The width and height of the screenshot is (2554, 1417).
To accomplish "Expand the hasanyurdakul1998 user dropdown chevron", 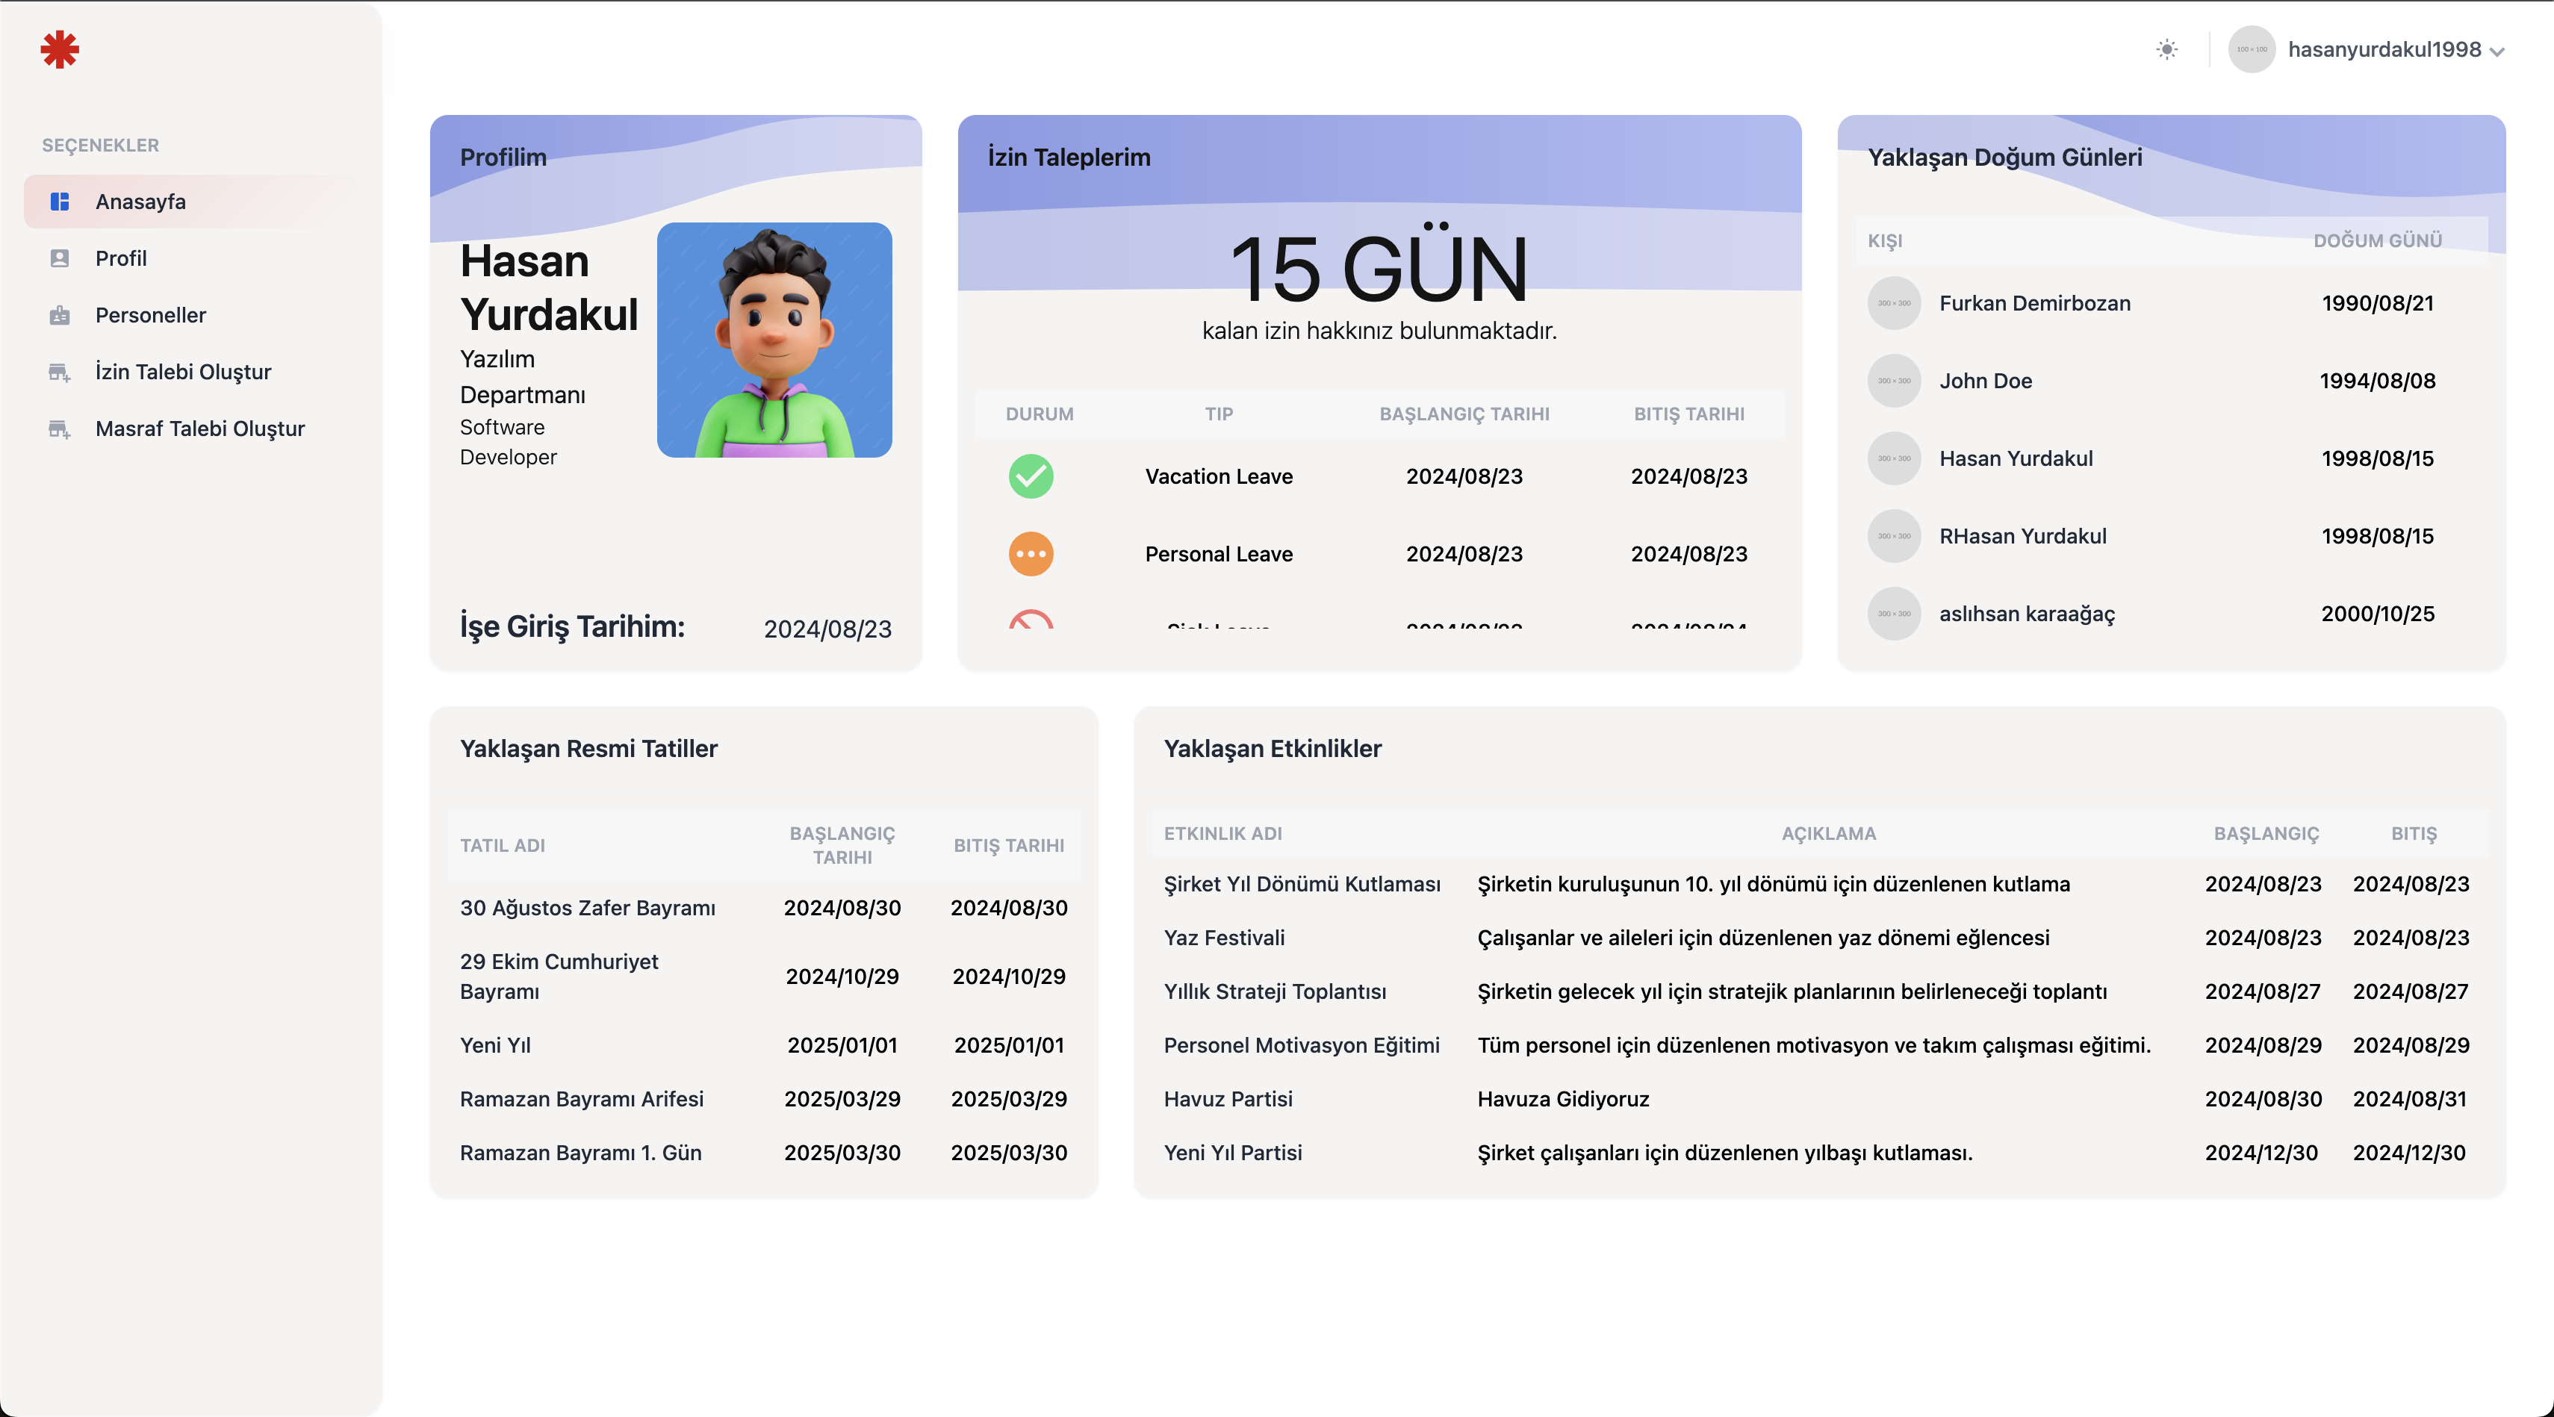I will point(2497,52).
